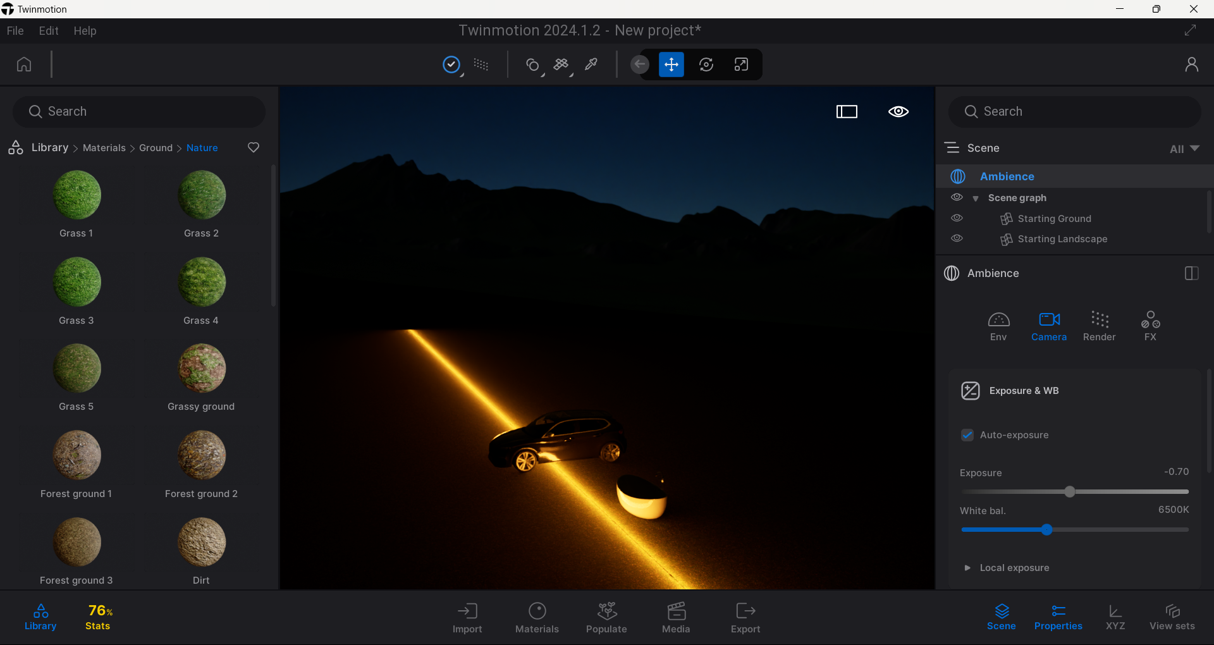Click the Exposure & WB icon

(971, 391)
